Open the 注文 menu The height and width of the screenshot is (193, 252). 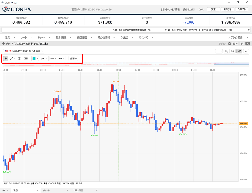pyautogui.click(x=10, y=37)
